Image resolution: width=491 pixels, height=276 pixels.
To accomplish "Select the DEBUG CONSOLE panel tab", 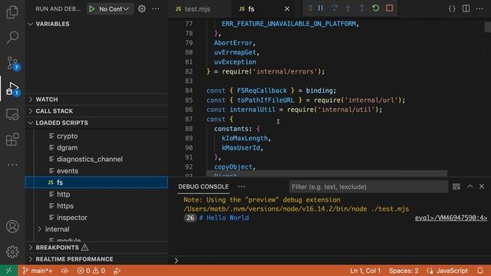I will click(203, 186).
